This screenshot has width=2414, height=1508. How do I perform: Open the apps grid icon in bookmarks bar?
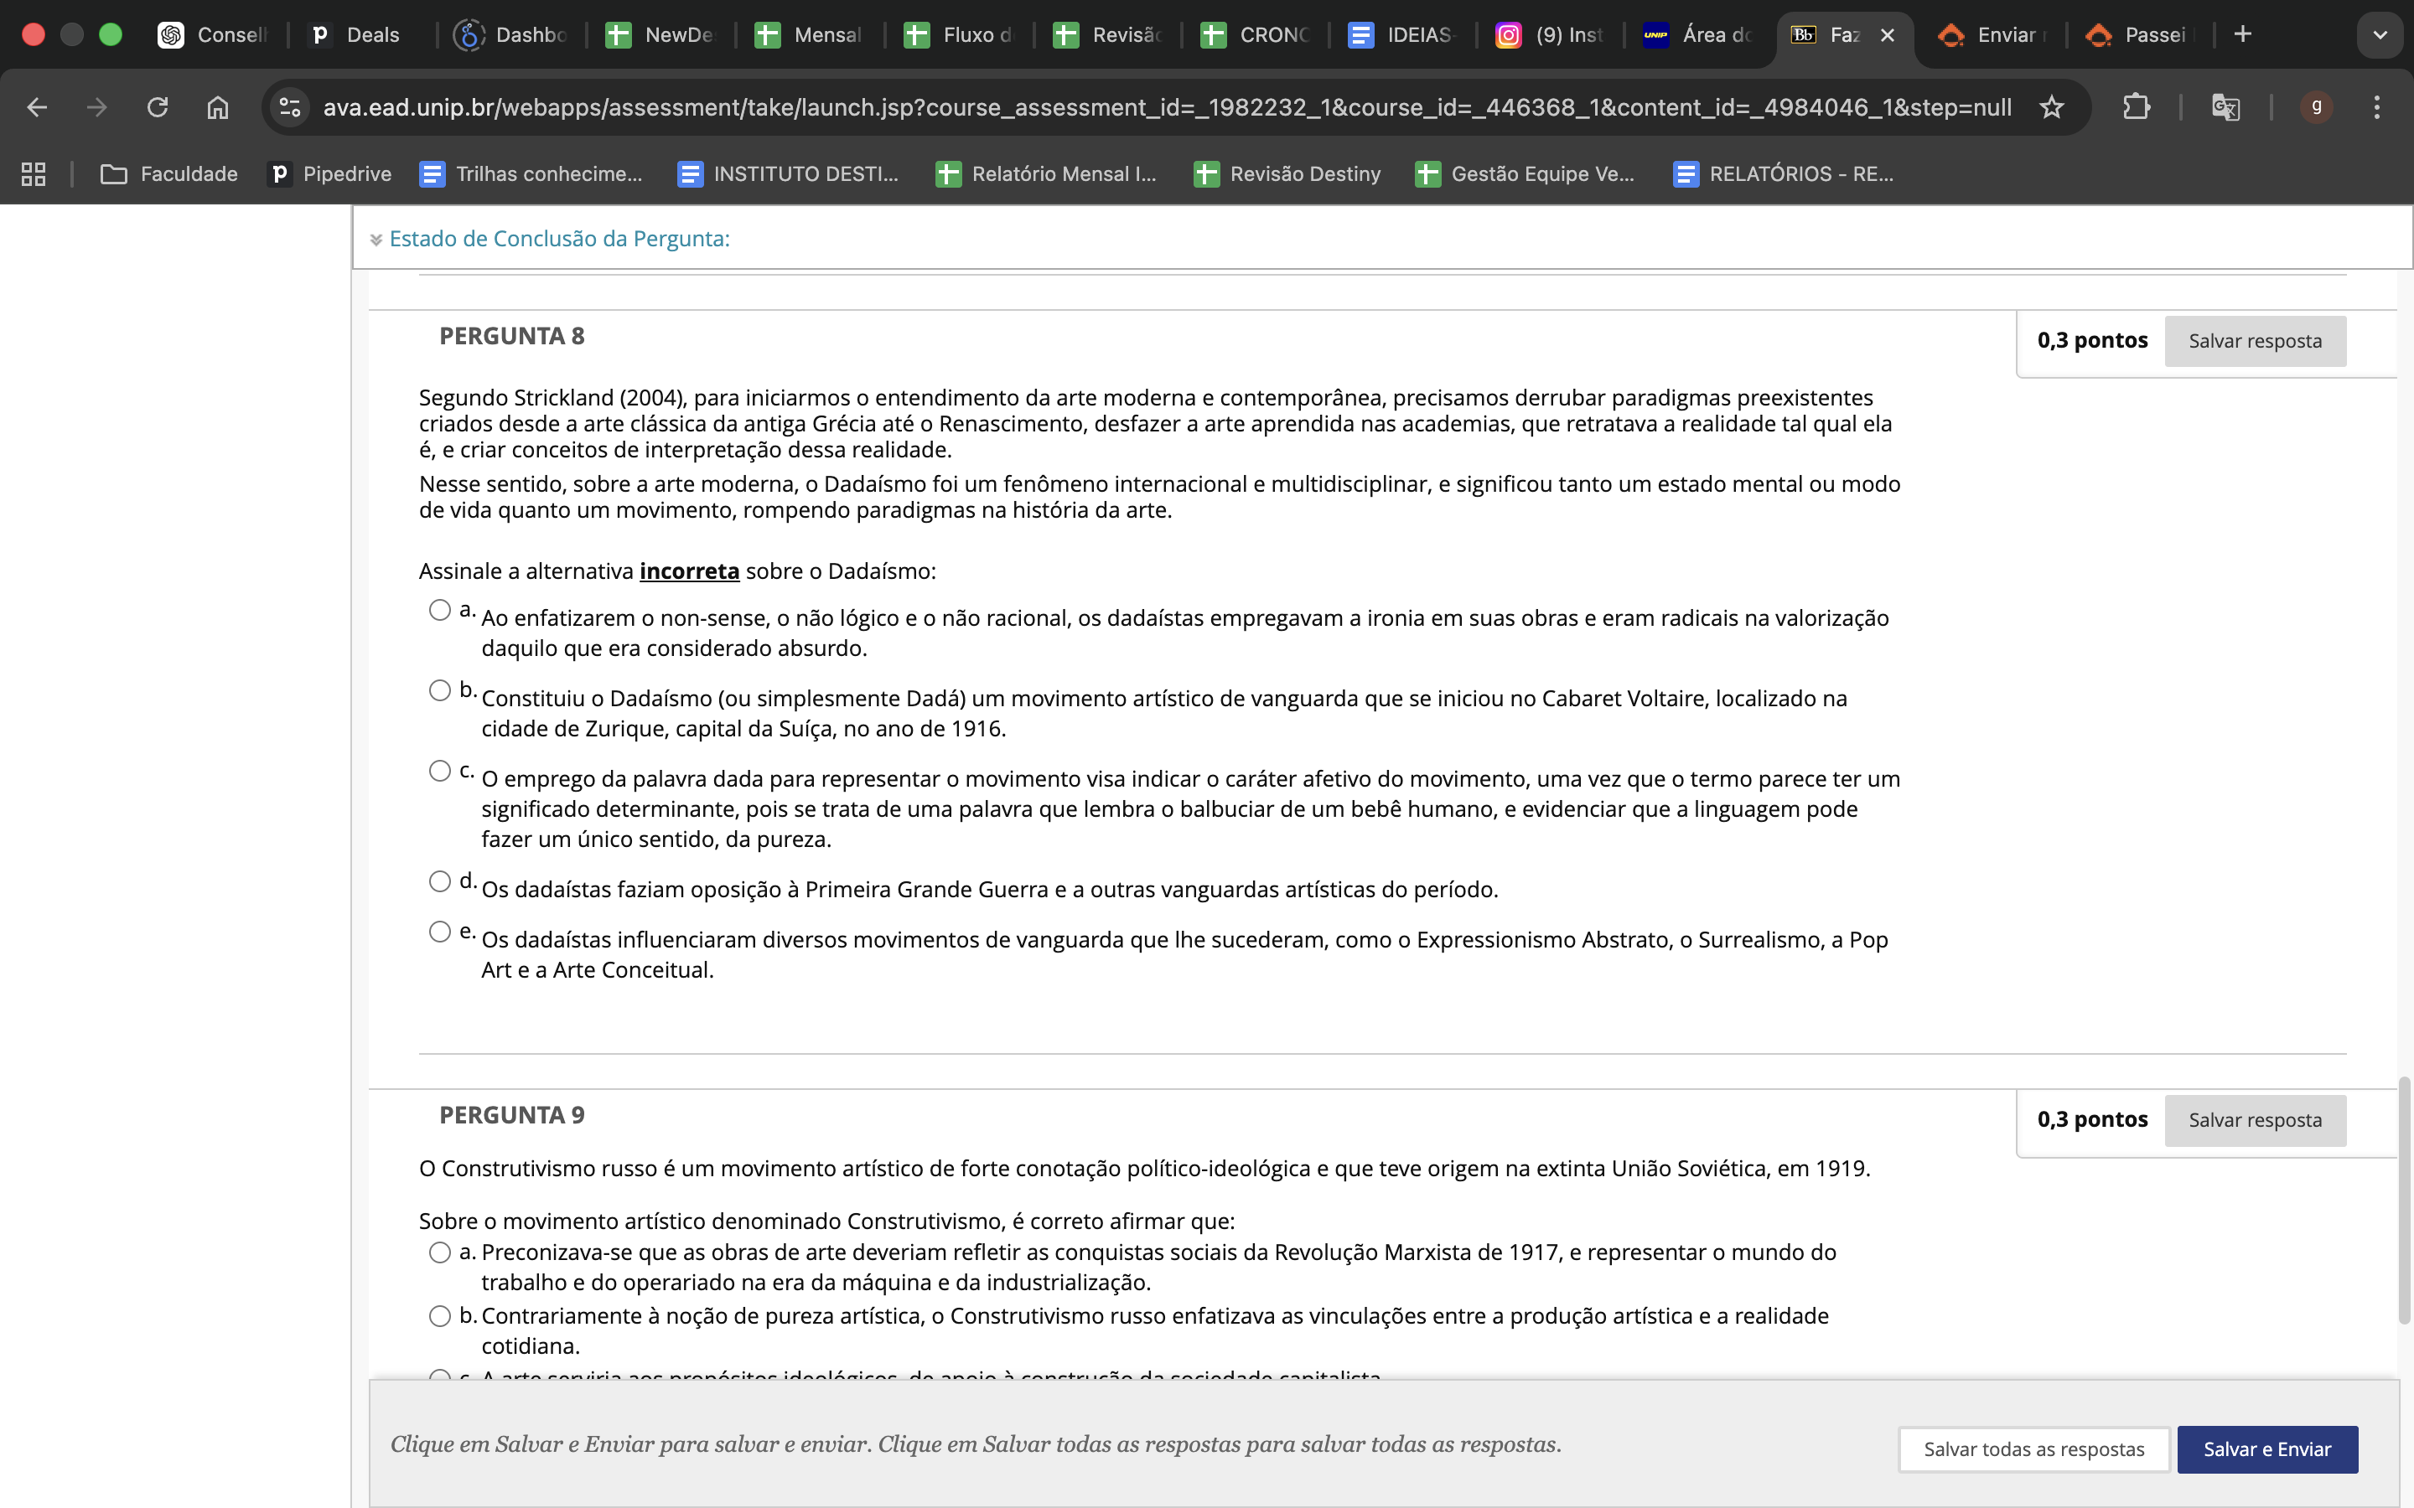[34, 173]
